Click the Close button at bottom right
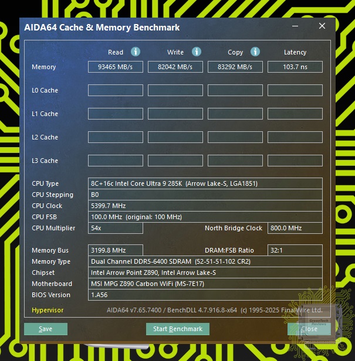Image resolution: width=355 pixels, height=361 pixels. (x=309, y=329)
